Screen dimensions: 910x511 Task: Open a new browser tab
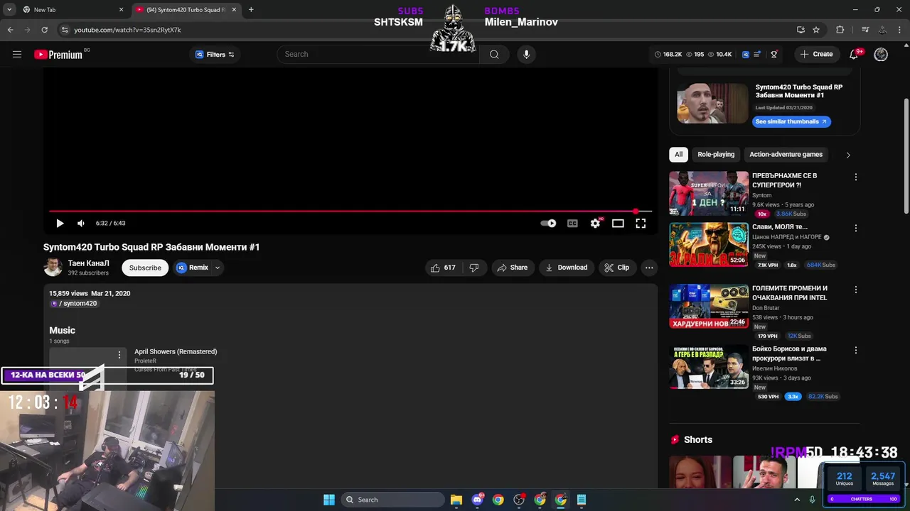(x=251, y=10)
